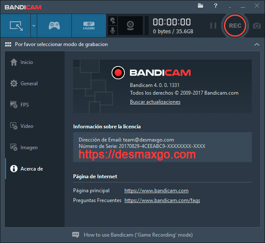Open help question mark icon

(215, 6)
